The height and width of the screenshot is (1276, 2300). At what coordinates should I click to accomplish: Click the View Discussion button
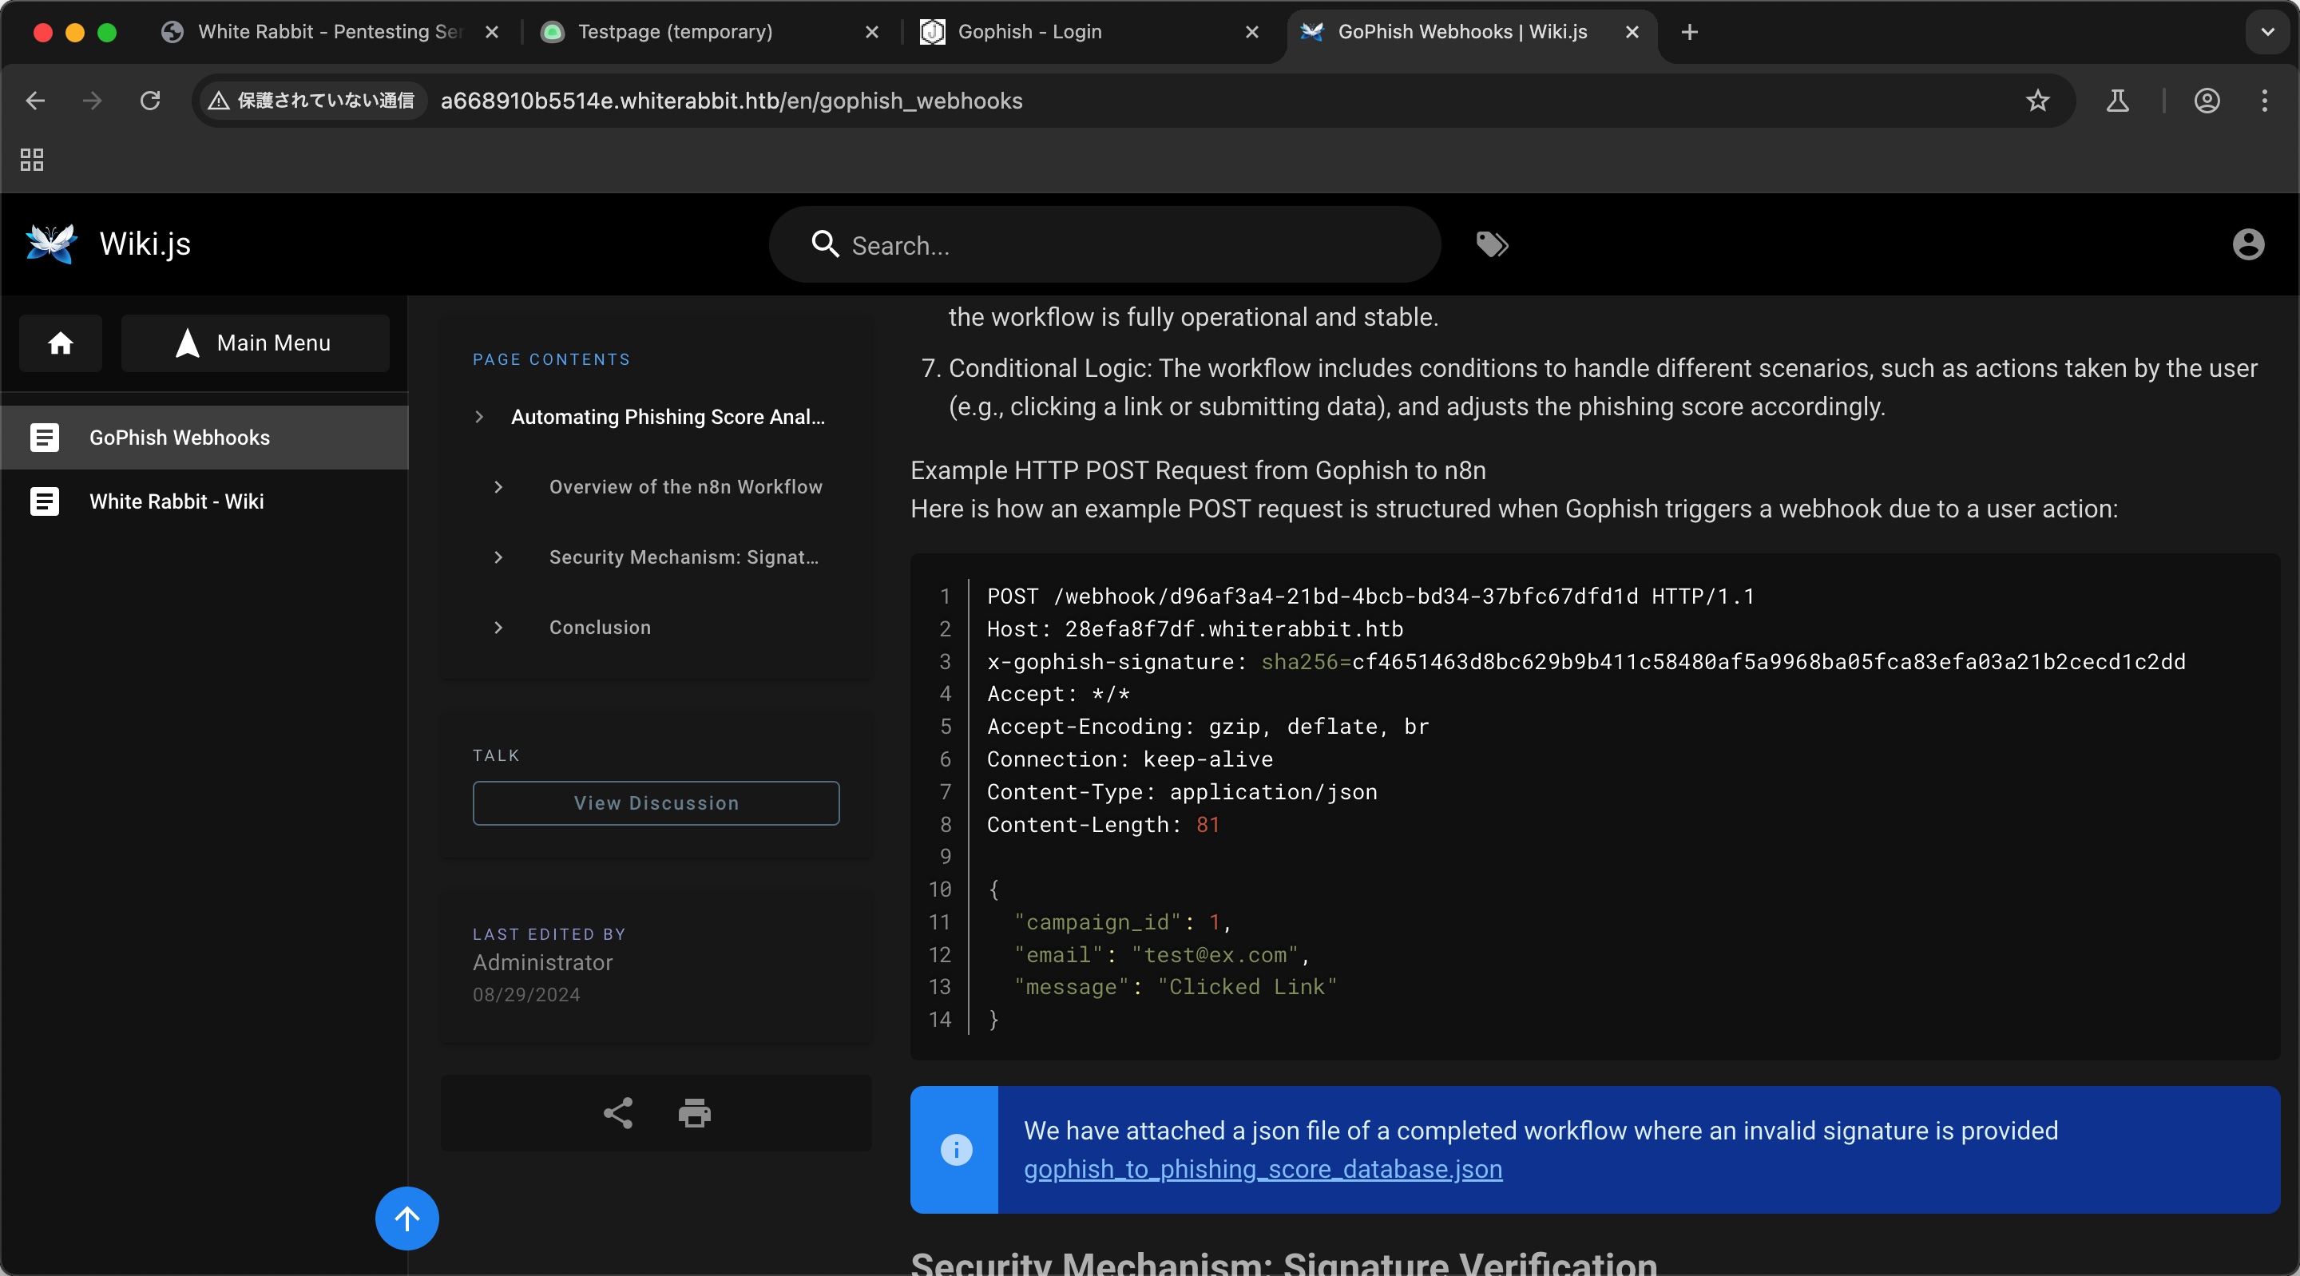click(x=656, y=802)
